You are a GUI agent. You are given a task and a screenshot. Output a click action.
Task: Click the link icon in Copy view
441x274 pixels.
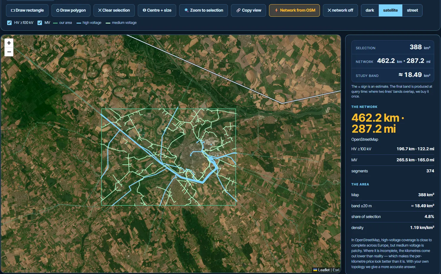(x=238, y=10)
